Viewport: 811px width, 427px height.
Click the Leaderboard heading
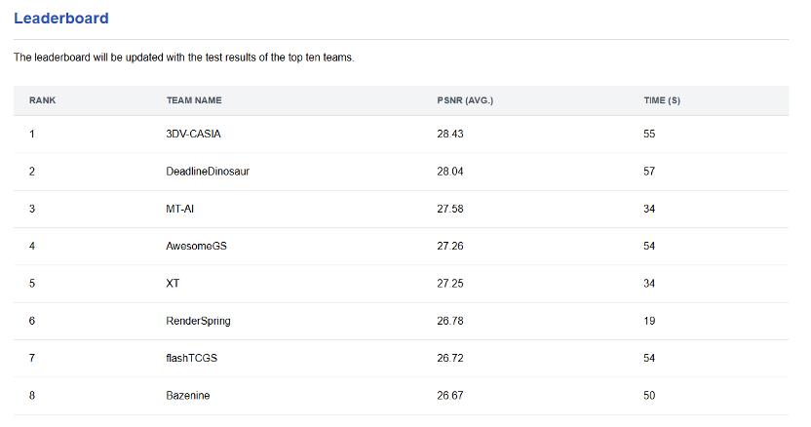61,19
